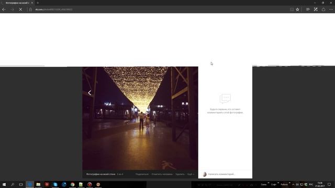Open Edge settings and more menu

(x=331, y=9)
